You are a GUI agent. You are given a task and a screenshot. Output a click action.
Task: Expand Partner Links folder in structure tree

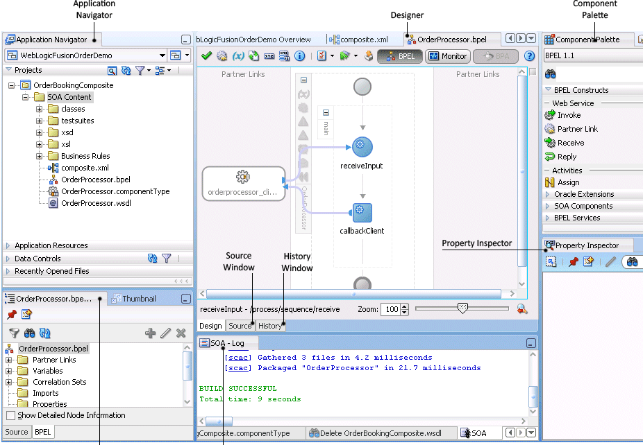point(8,360)
